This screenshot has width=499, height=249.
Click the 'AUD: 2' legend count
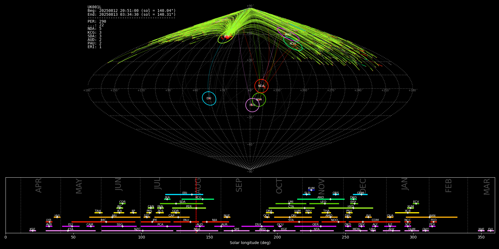[95, 40]
